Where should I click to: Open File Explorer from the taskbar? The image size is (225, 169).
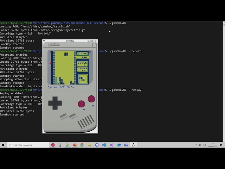[x=89, y=145]
